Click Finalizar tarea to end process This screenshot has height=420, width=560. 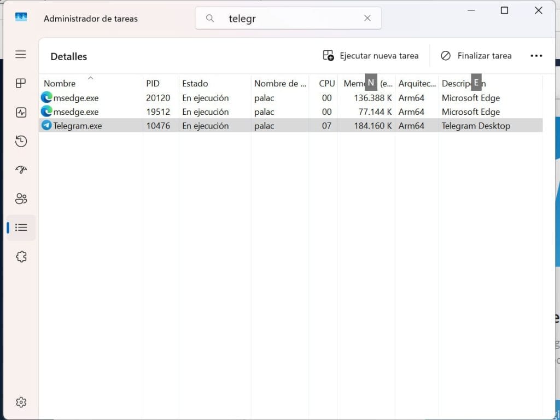[477, 55]
